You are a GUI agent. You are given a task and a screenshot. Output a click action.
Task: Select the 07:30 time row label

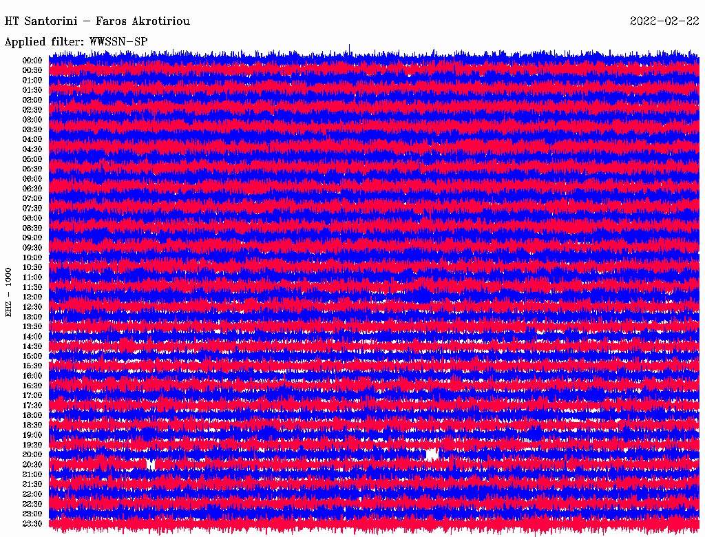pyautogui.click(x=32, y=208)
